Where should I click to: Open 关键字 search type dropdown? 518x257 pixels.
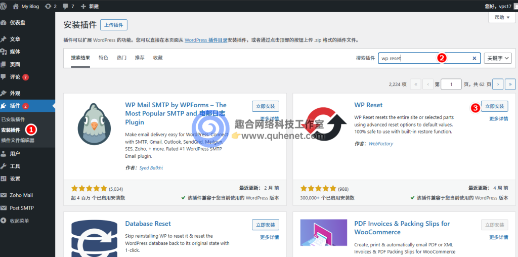point(498,58)
